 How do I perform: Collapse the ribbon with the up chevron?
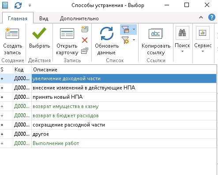point(201,17)
